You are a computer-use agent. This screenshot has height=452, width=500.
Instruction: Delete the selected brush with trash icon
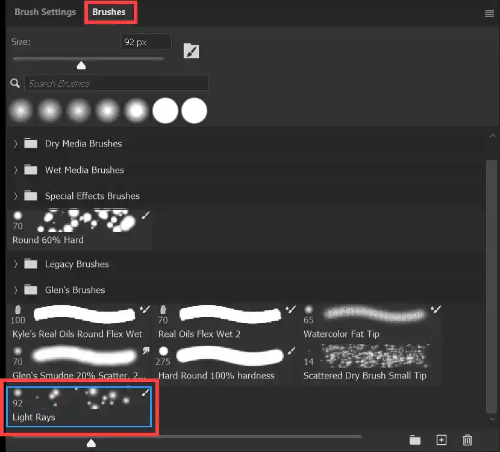467,440
